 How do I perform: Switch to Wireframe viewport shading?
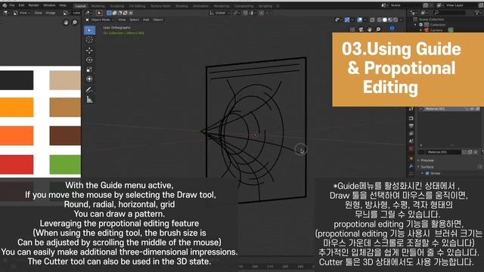click(379, 20)
